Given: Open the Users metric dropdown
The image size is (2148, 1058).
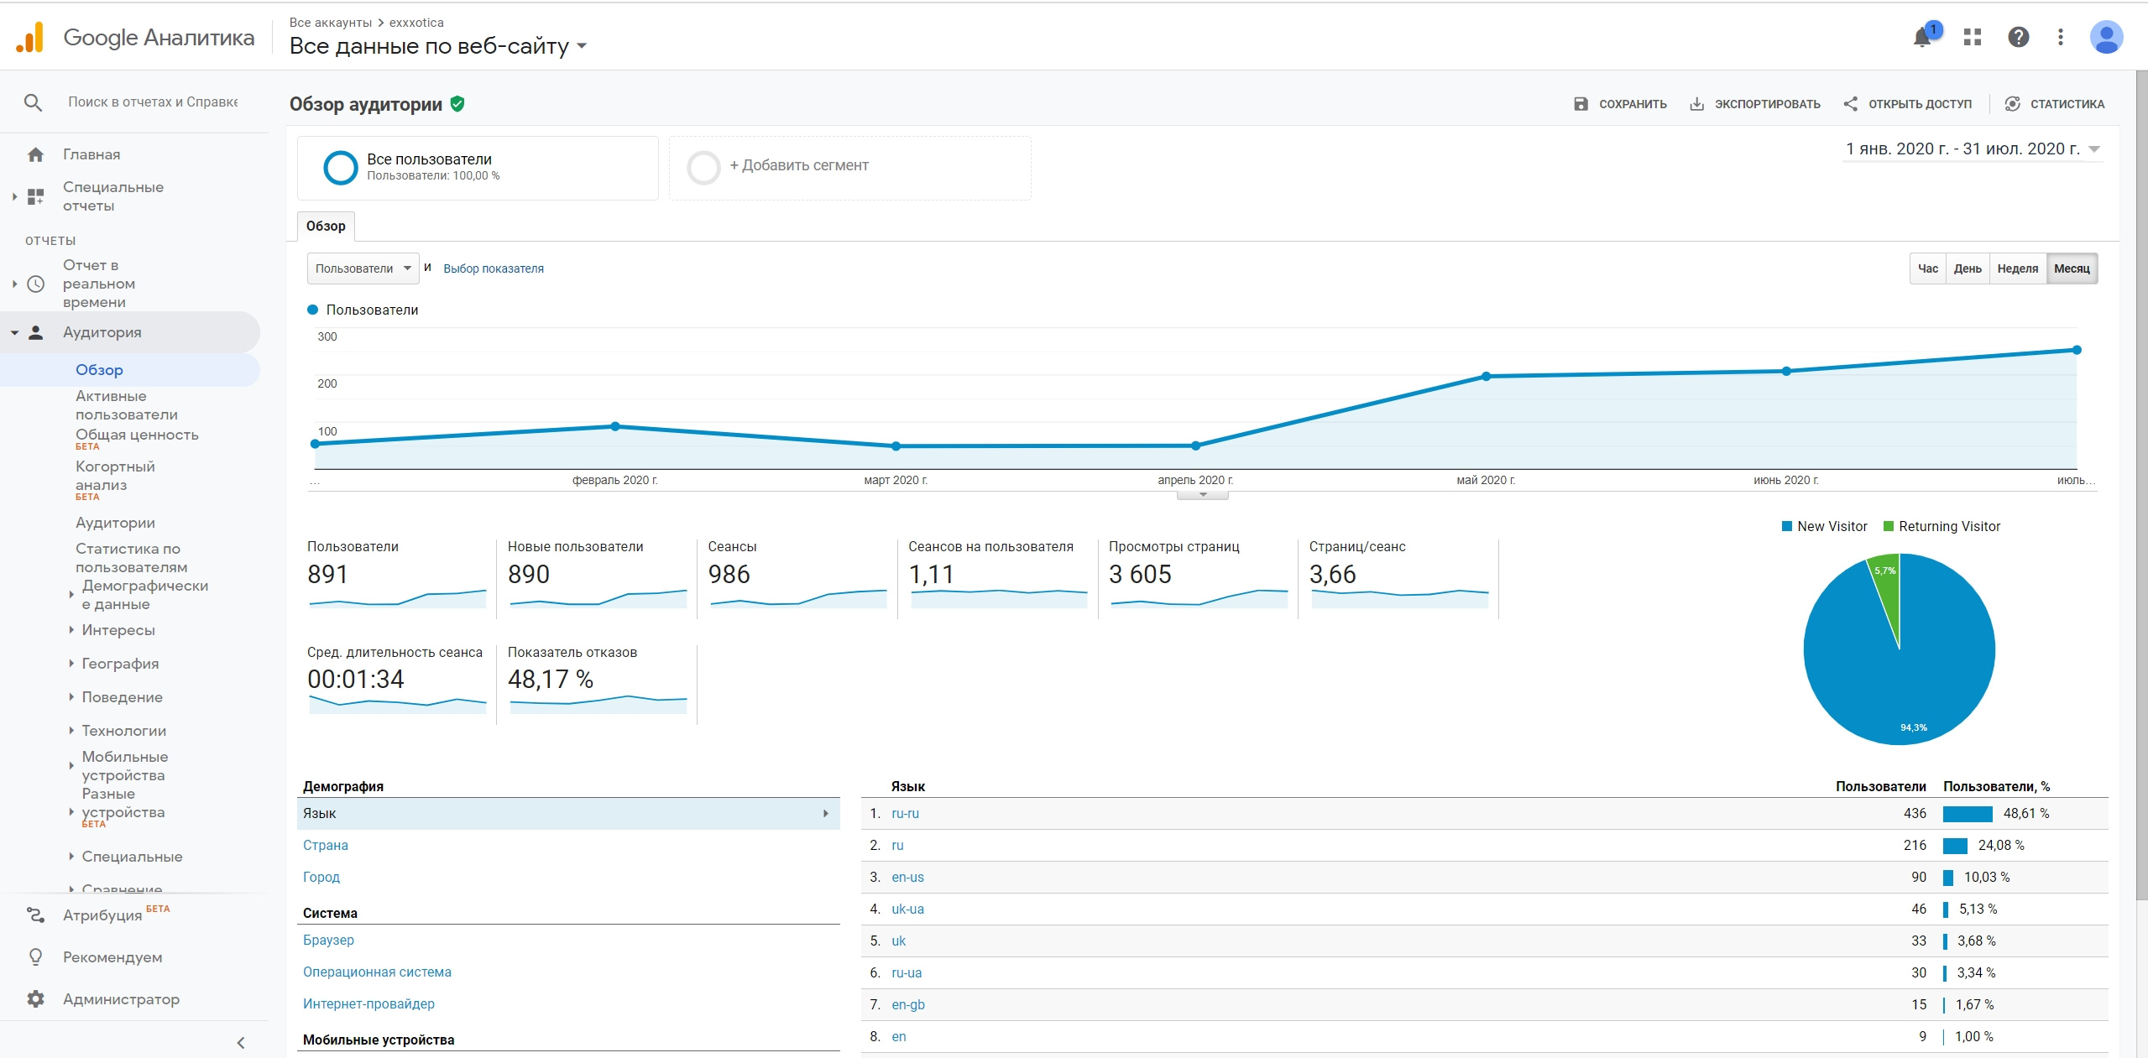Looking at the screenshot, I should (x=363, y=268).
